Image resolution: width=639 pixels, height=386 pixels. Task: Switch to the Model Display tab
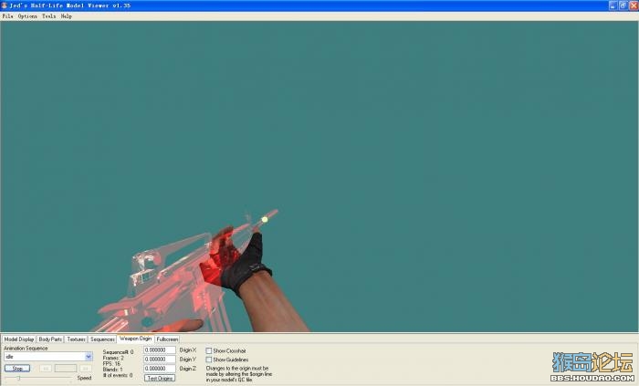[19, 339]
